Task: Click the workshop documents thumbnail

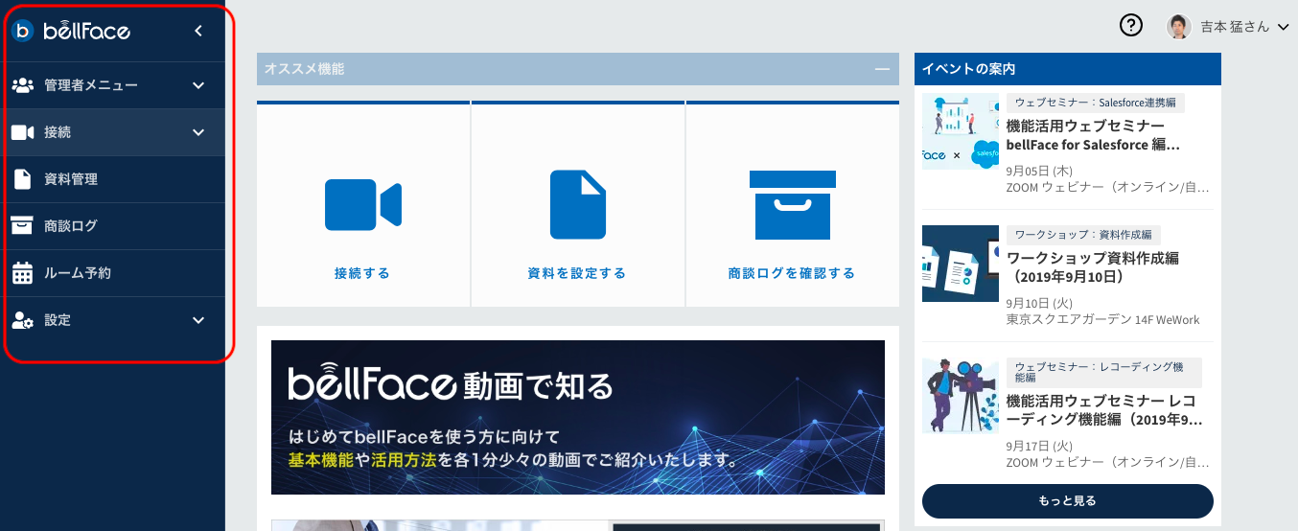Action: pos(961,264)
